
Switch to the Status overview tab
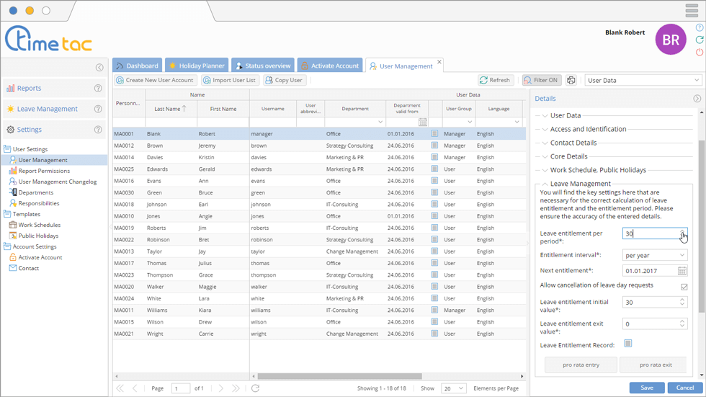point(263,66)
